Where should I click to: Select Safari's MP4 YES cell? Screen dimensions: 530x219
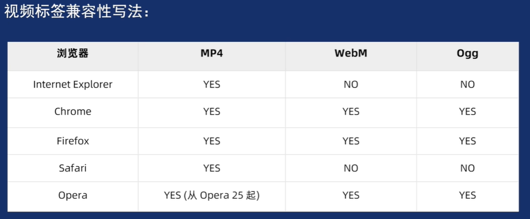coord(211,168)
